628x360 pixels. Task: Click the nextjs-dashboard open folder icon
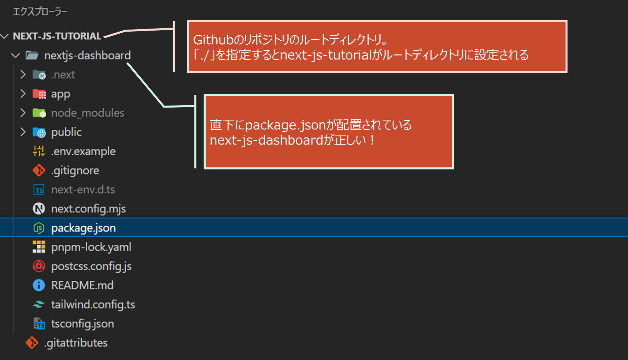tap(32, 55)
